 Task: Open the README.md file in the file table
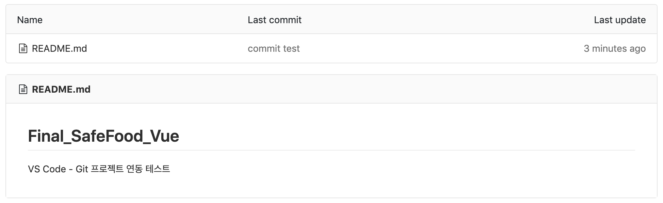[59, 48]
